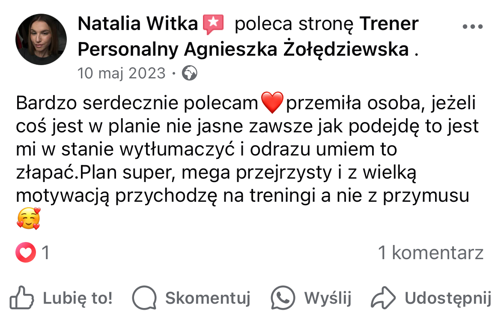
Task: Tap the "Udostępnij" label
Action: click(x=448, y=297)
